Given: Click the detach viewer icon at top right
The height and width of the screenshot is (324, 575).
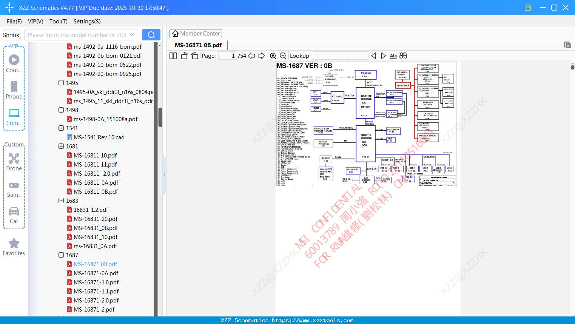Looking at the screenshot, I should pyautogui.click(x=567, y=45).
